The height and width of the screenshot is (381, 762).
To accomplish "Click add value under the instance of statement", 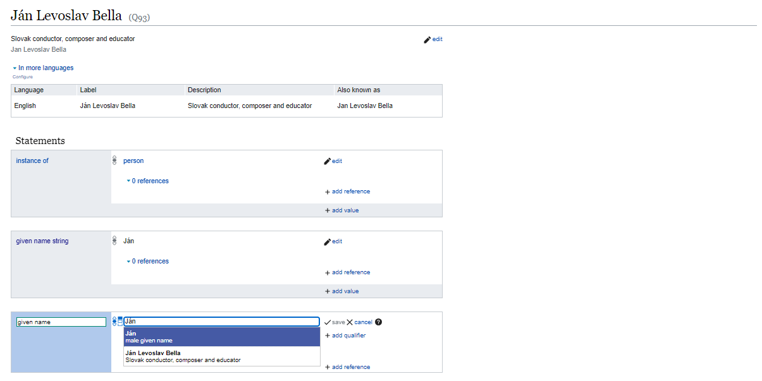I will tap(341, 210).
